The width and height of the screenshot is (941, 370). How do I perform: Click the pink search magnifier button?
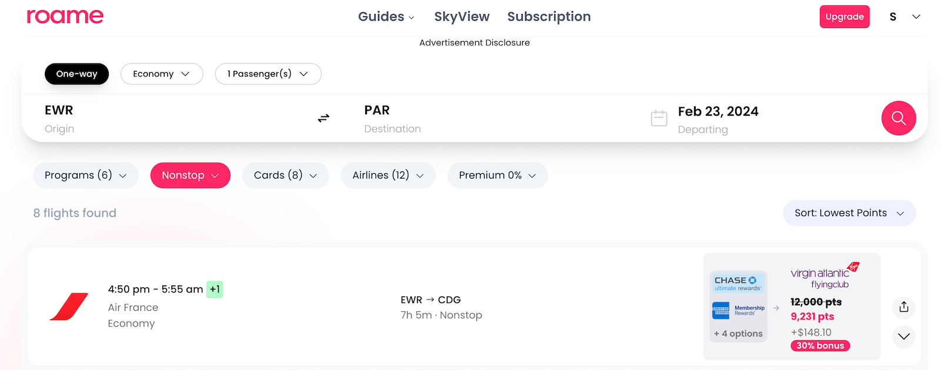click(x=898, y=118)
